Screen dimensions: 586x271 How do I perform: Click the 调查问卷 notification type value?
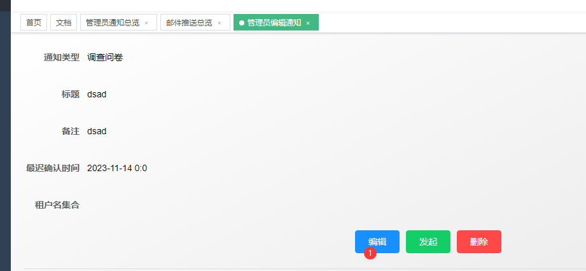[x=105, y=57]
